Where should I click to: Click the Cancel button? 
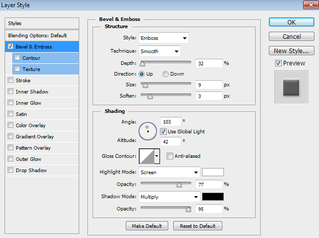coord(291,36)
